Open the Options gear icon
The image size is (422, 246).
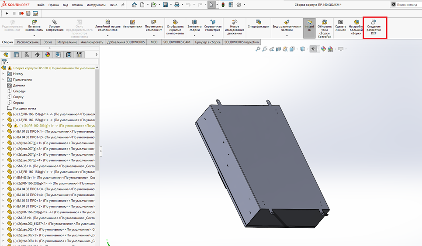(x=239, y=5)
